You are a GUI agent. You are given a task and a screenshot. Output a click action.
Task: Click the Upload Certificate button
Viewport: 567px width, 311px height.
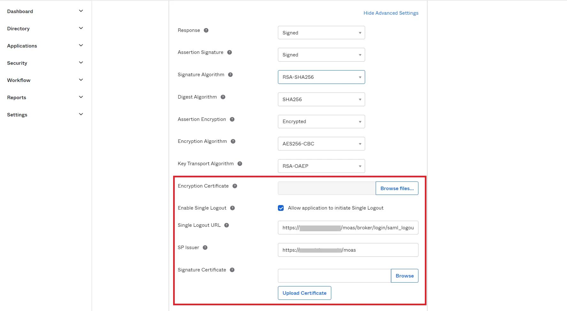point(304,293)
